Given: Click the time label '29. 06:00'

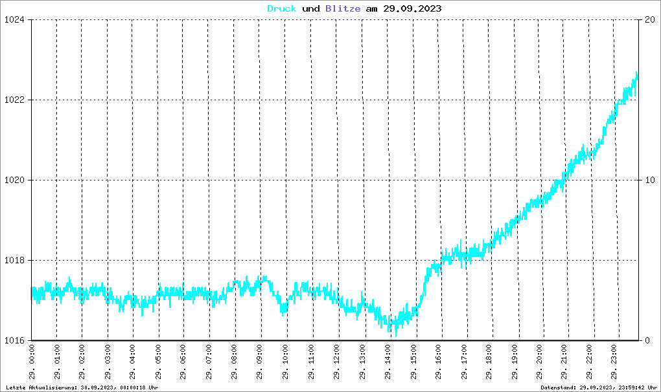Looking at the screenshot, I should [x=183, y=362].
